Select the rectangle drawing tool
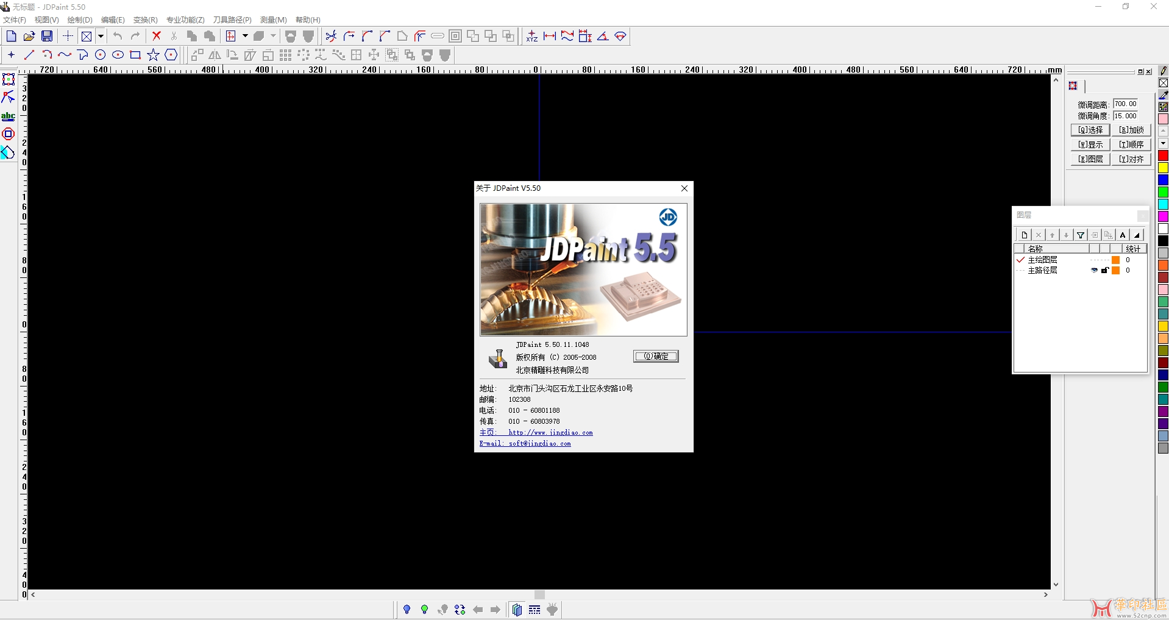Viewport: 1169px width, 620px height. 135,55
